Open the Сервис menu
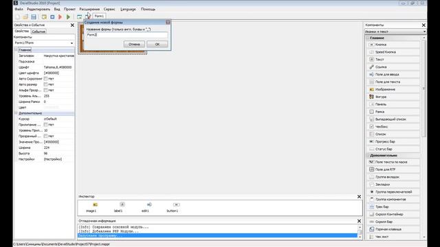The image size is (440, 247). coord(109,9)
